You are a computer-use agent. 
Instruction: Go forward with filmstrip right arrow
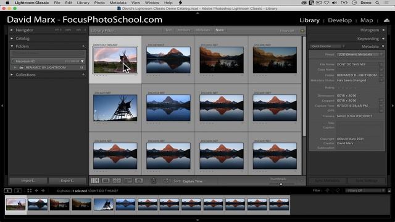[x=43, y=191]
